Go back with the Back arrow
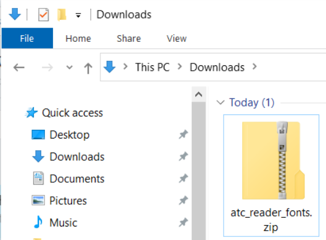 tap(19, 68)
